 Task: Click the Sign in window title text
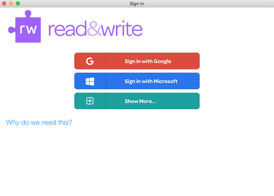[x=137, y=4]
